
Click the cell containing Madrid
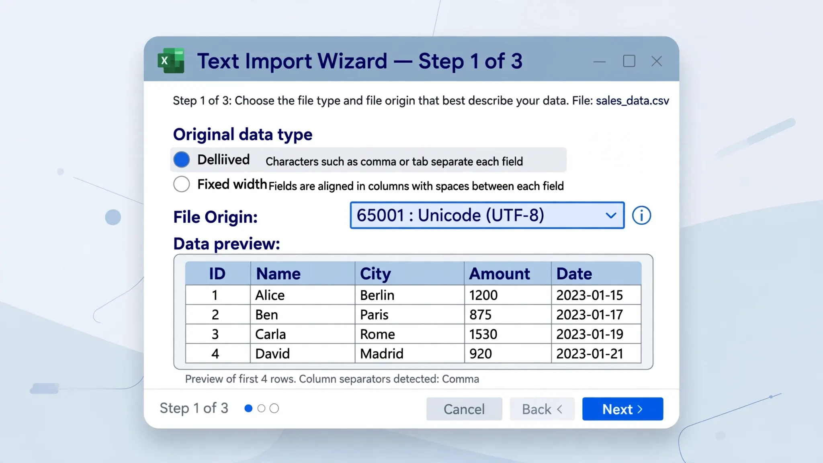pos(409,353)
